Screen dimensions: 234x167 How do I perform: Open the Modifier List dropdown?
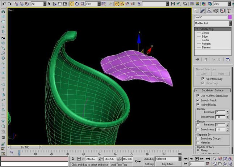coord(213,23)
